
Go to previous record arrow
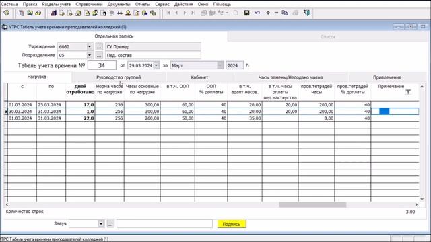pyautogui.click(x=176, y=13)
